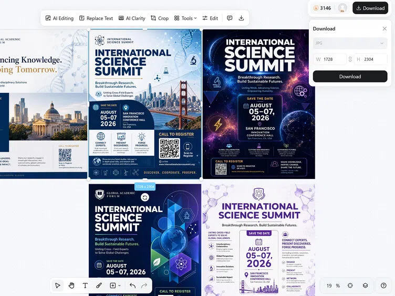Select the pointer selection tool
Viewport: 395px width, 296px height.
58,286
